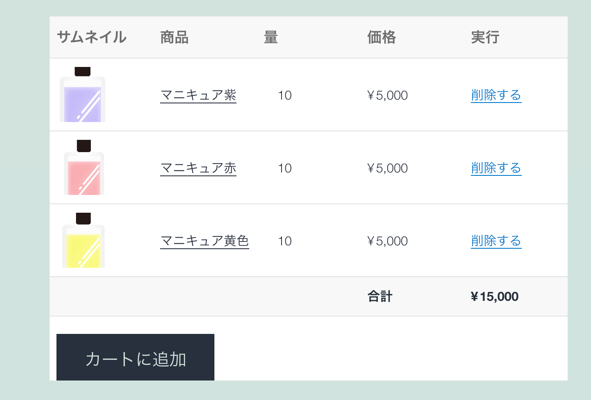Click 削除する in the マニキュア赤 row

(496, 168)
